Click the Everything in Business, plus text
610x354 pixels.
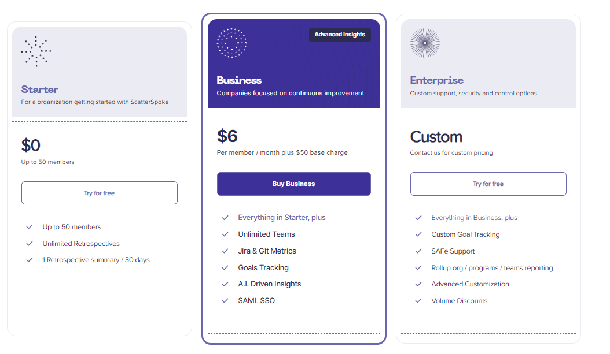474,218
